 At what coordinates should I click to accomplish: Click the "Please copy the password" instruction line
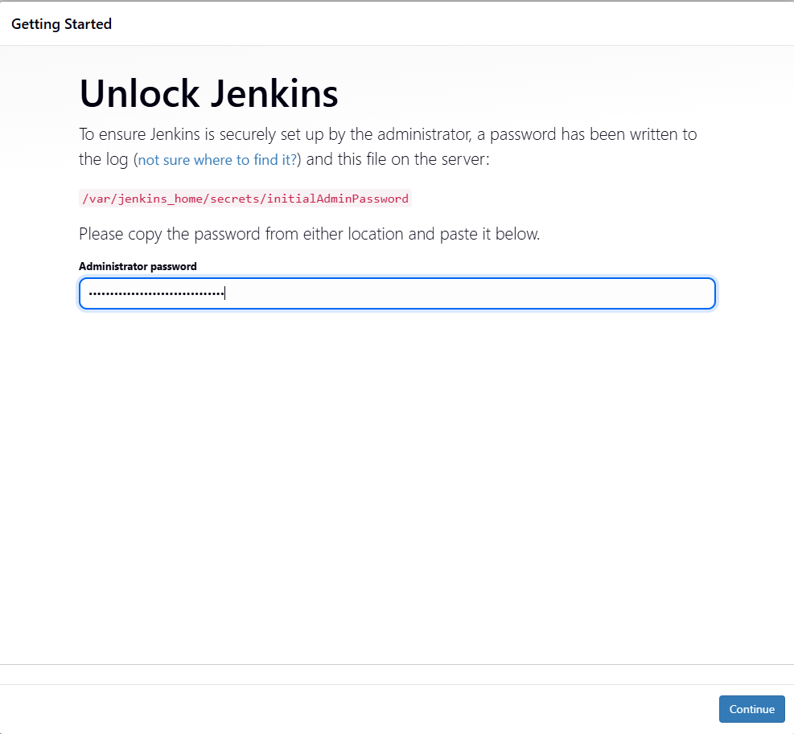(x=309, y=235)
